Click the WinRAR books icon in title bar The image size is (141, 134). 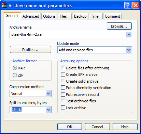[4, 5]
